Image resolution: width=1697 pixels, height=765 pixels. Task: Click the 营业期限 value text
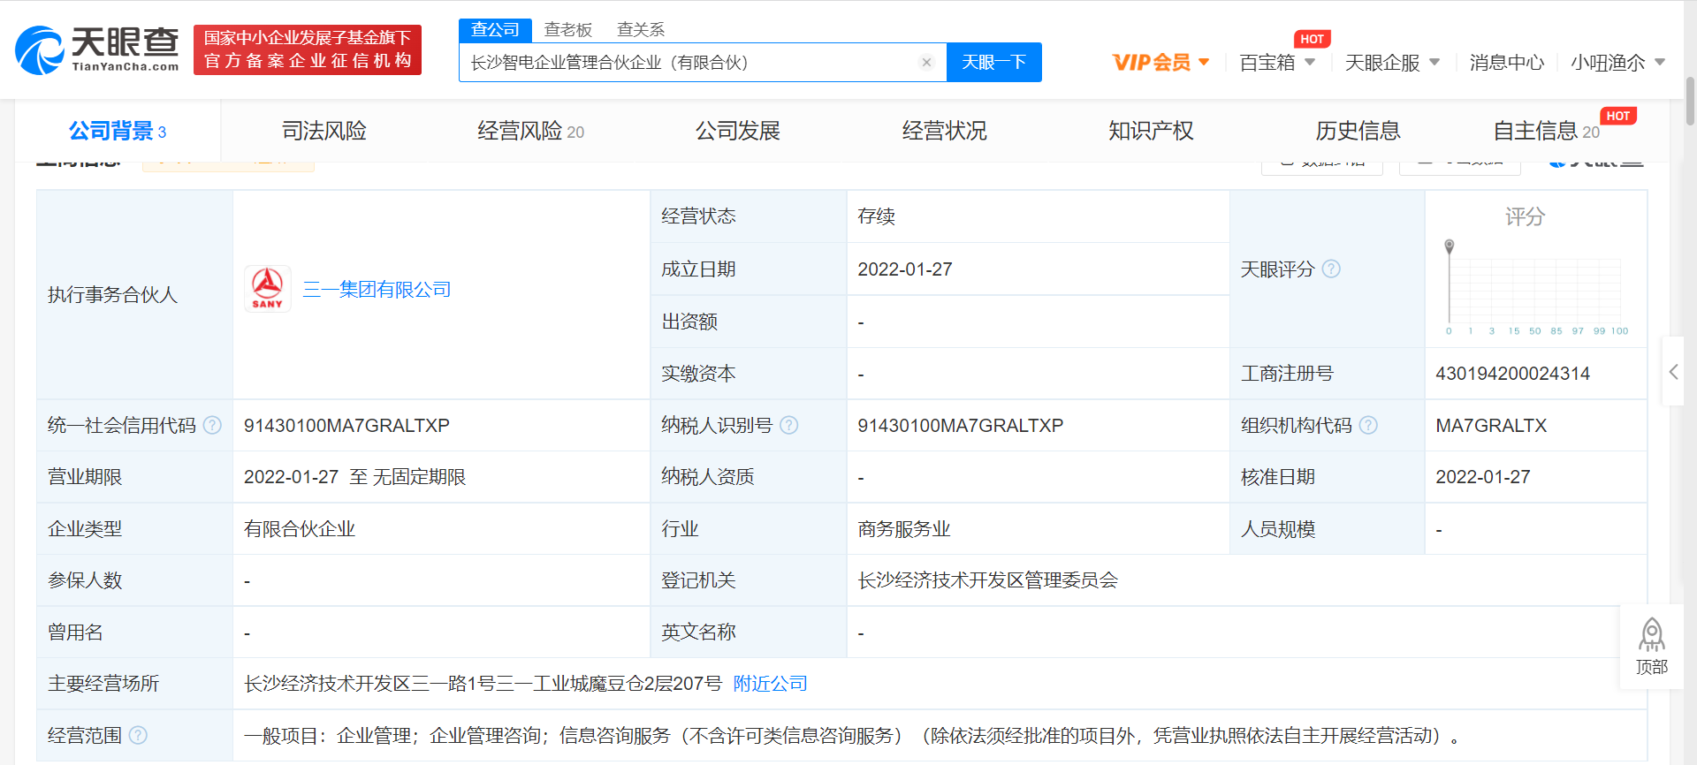(x=354, y=476)
